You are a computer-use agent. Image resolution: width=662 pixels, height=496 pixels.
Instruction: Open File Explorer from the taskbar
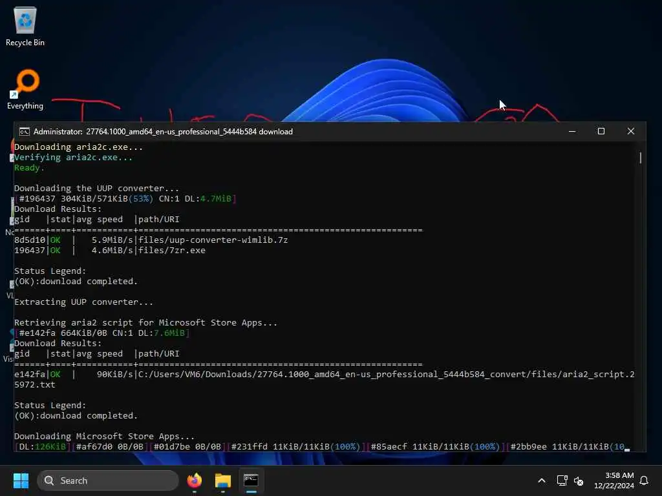click(x=222, y=480)
